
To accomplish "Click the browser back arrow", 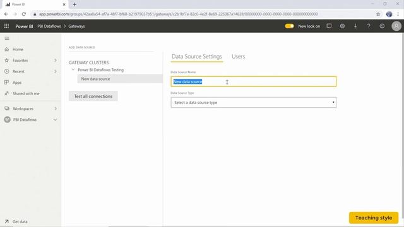I will pyautogui.click(x=6, y=14).
